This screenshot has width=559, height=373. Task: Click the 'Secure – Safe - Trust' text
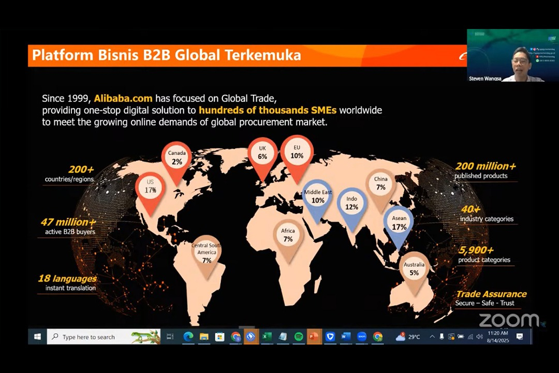pos(484,303)
